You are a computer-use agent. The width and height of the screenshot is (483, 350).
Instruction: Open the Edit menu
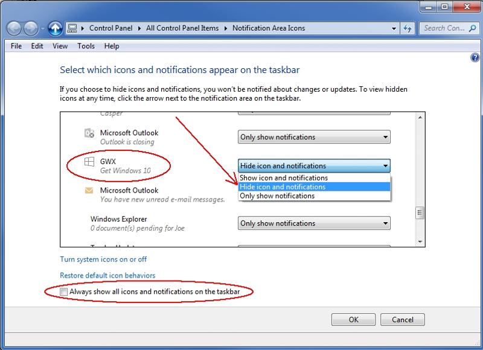tap(37, 46)
